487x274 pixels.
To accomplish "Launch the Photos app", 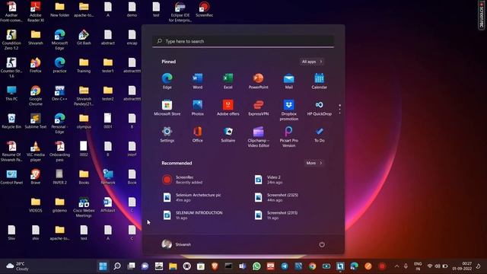I will coord(198,108).
